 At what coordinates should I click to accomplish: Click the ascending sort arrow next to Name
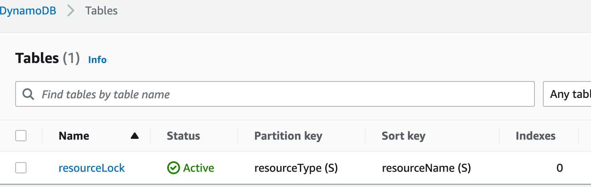135,136
